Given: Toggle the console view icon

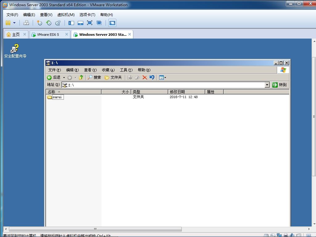Looking at the screenshot, I should 112,23.
